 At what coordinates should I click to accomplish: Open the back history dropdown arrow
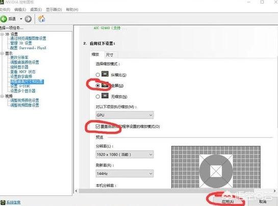(x=21, y=19)
